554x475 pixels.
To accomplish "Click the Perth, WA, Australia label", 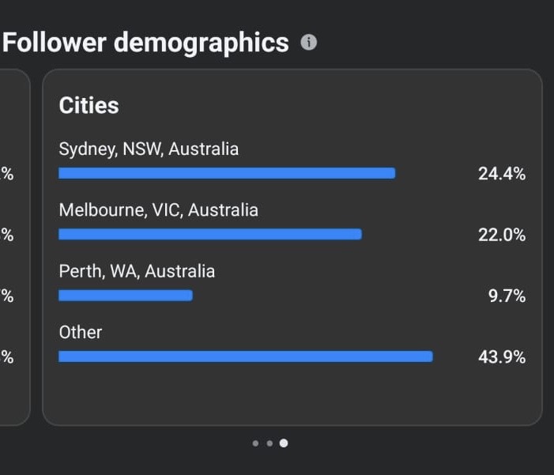I will coord(137,271).
